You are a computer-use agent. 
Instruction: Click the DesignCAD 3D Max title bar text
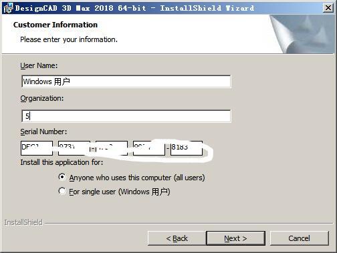pyautogui.click(x=134, y=8)
